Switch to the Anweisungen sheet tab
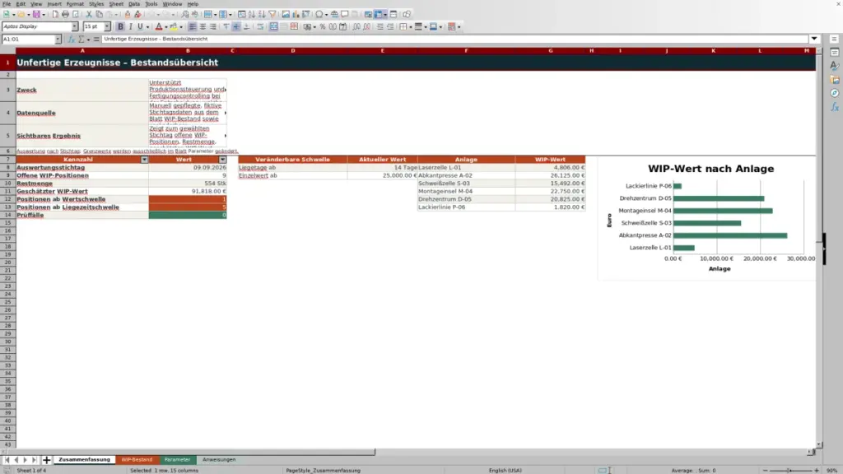 point(219,460)
